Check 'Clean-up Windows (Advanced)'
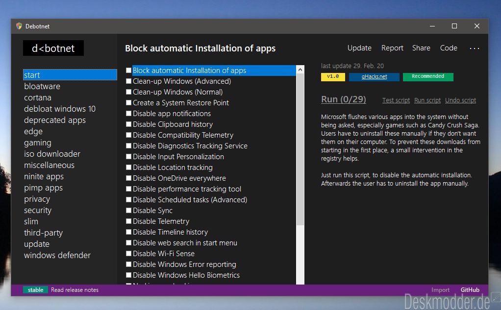The width and height of the screenshot is (501, 310). coord(128,81)
